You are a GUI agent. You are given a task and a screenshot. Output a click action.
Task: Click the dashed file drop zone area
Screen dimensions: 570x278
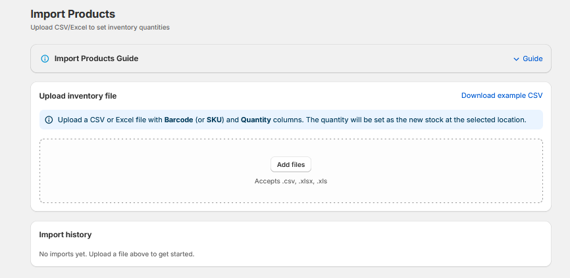(291, 171)
